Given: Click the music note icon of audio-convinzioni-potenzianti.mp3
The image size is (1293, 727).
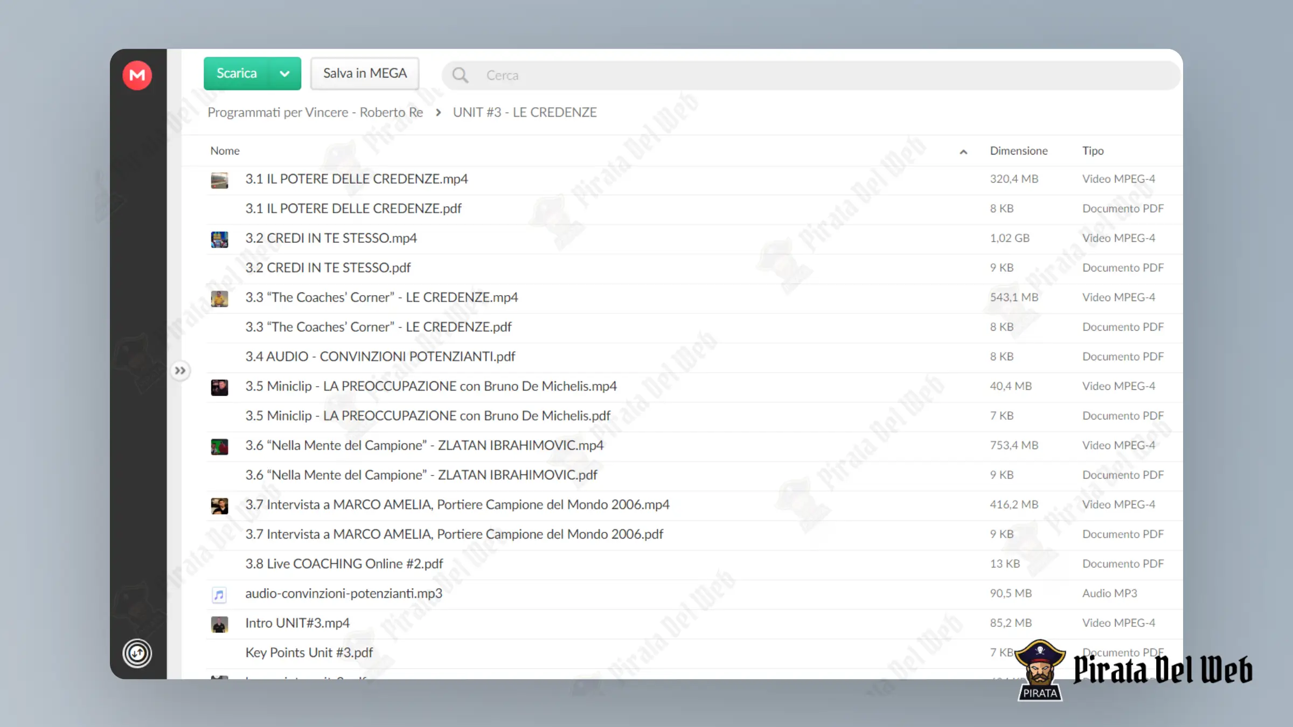Looking at the screenshot, I should coord(219,595).
